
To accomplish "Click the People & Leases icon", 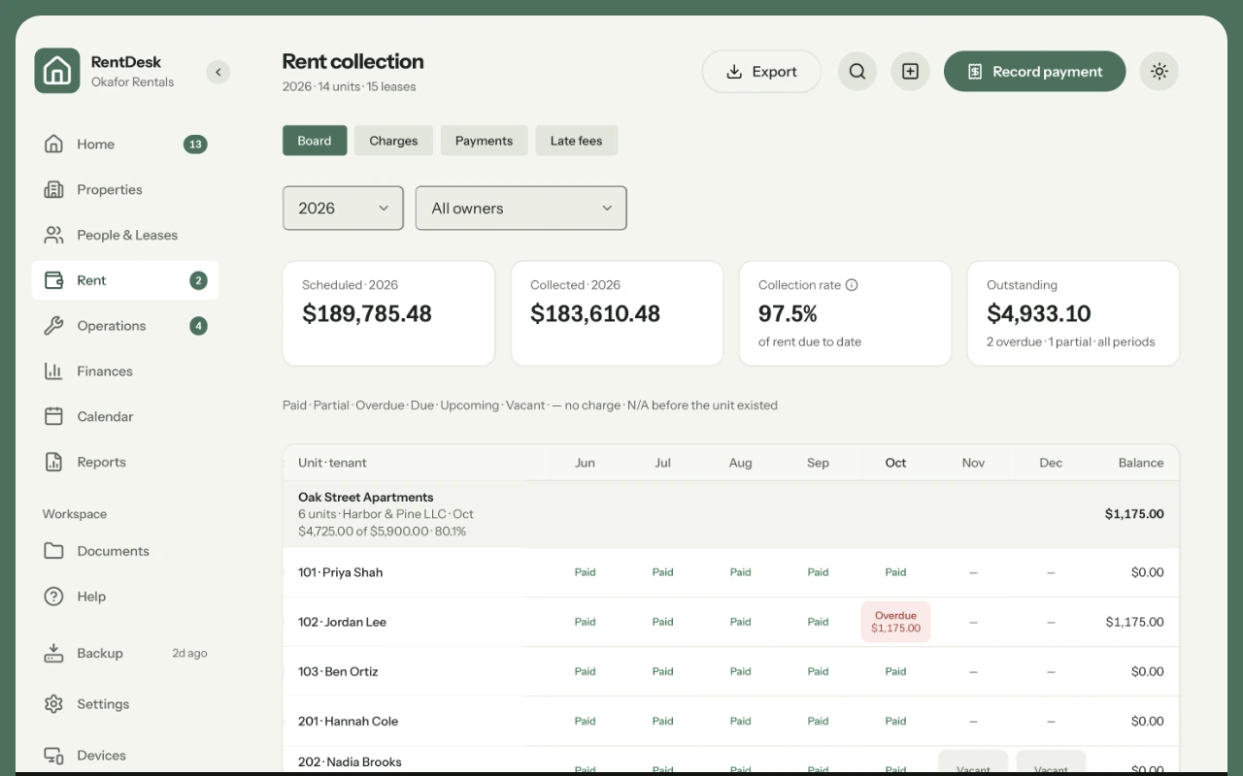I will 54,235.
